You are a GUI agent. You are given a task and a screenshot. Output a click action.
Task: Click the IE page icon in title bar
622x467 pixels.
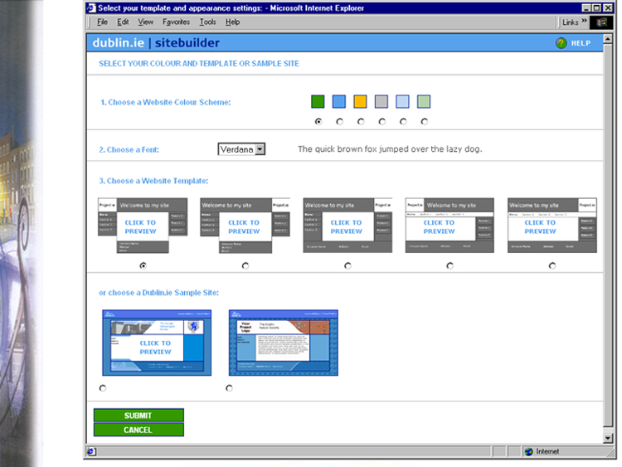[90, 7]
